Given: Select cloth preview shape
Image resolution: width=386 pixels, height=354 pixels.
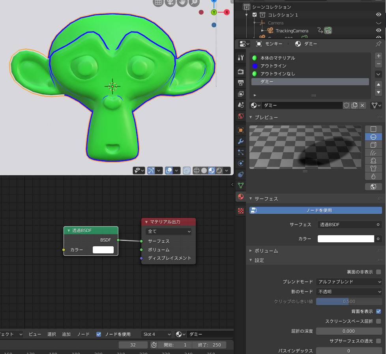Looking at the screenshot, I should coord(373,169).
